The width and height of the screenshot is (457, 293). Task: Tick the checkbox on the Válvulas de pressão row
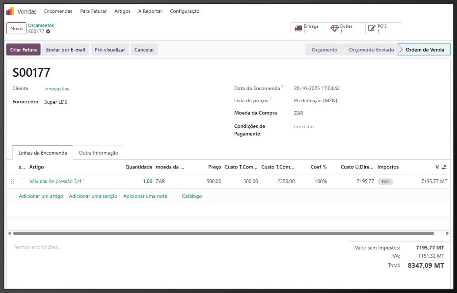point(22,181)
